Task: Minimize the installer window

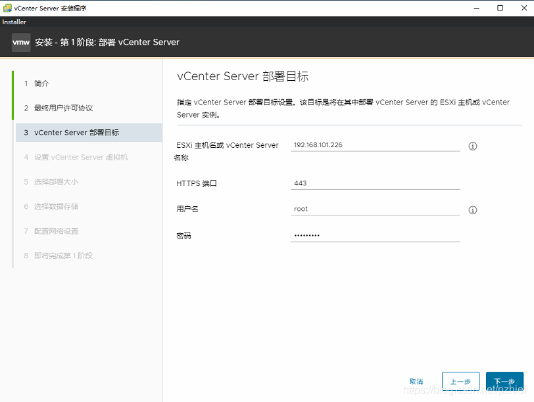Action: (476, 8)
